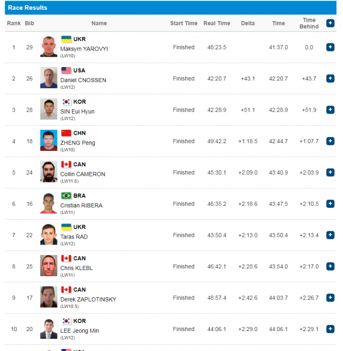Image resolution: width=343 pixels, height=351 pixels.
Task: Expand details for SIN Eui Hyun row
Action: 330,110
